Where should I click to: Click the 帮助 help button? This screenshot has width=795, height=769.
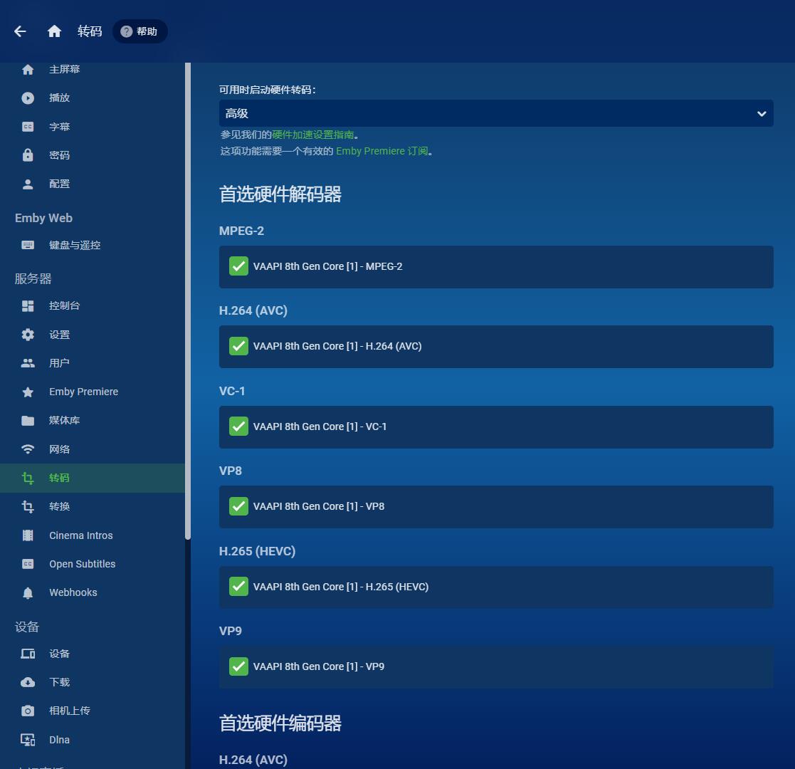click(140, 31)
